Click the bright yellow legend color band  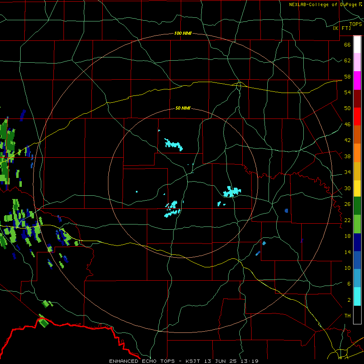(357, 188)
